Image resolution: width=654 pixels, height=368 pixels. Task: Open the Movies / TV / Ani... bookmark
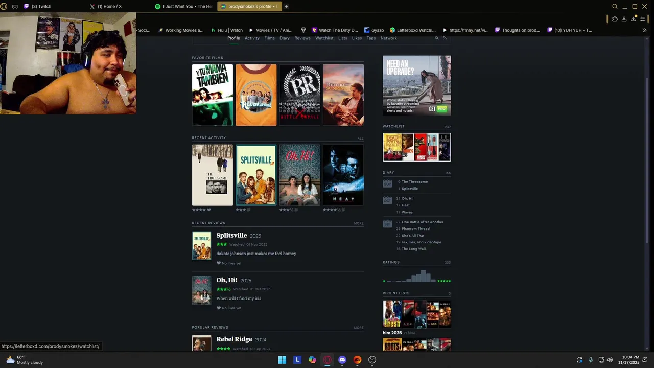[x=270, y=30]
